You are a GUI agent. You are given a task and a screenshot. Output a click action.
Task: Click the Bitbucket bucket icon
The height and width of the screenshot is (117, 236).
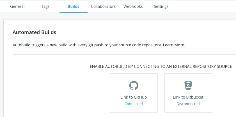(x=188, y=85)
